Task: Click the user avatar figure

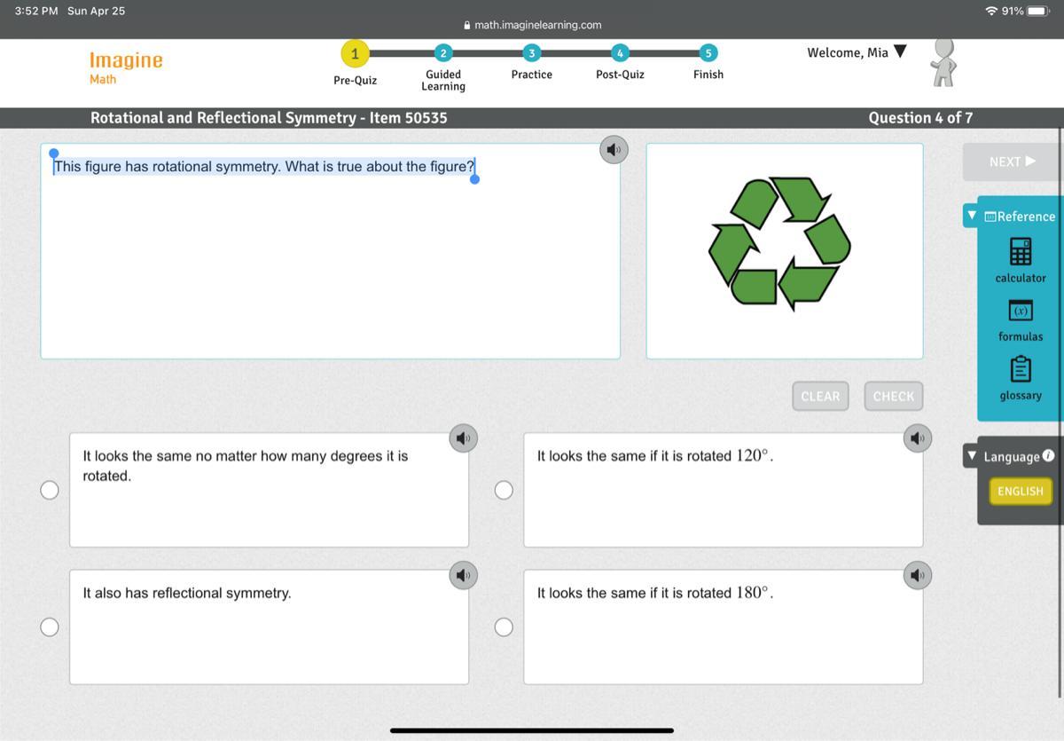Action: coord(943,62)
